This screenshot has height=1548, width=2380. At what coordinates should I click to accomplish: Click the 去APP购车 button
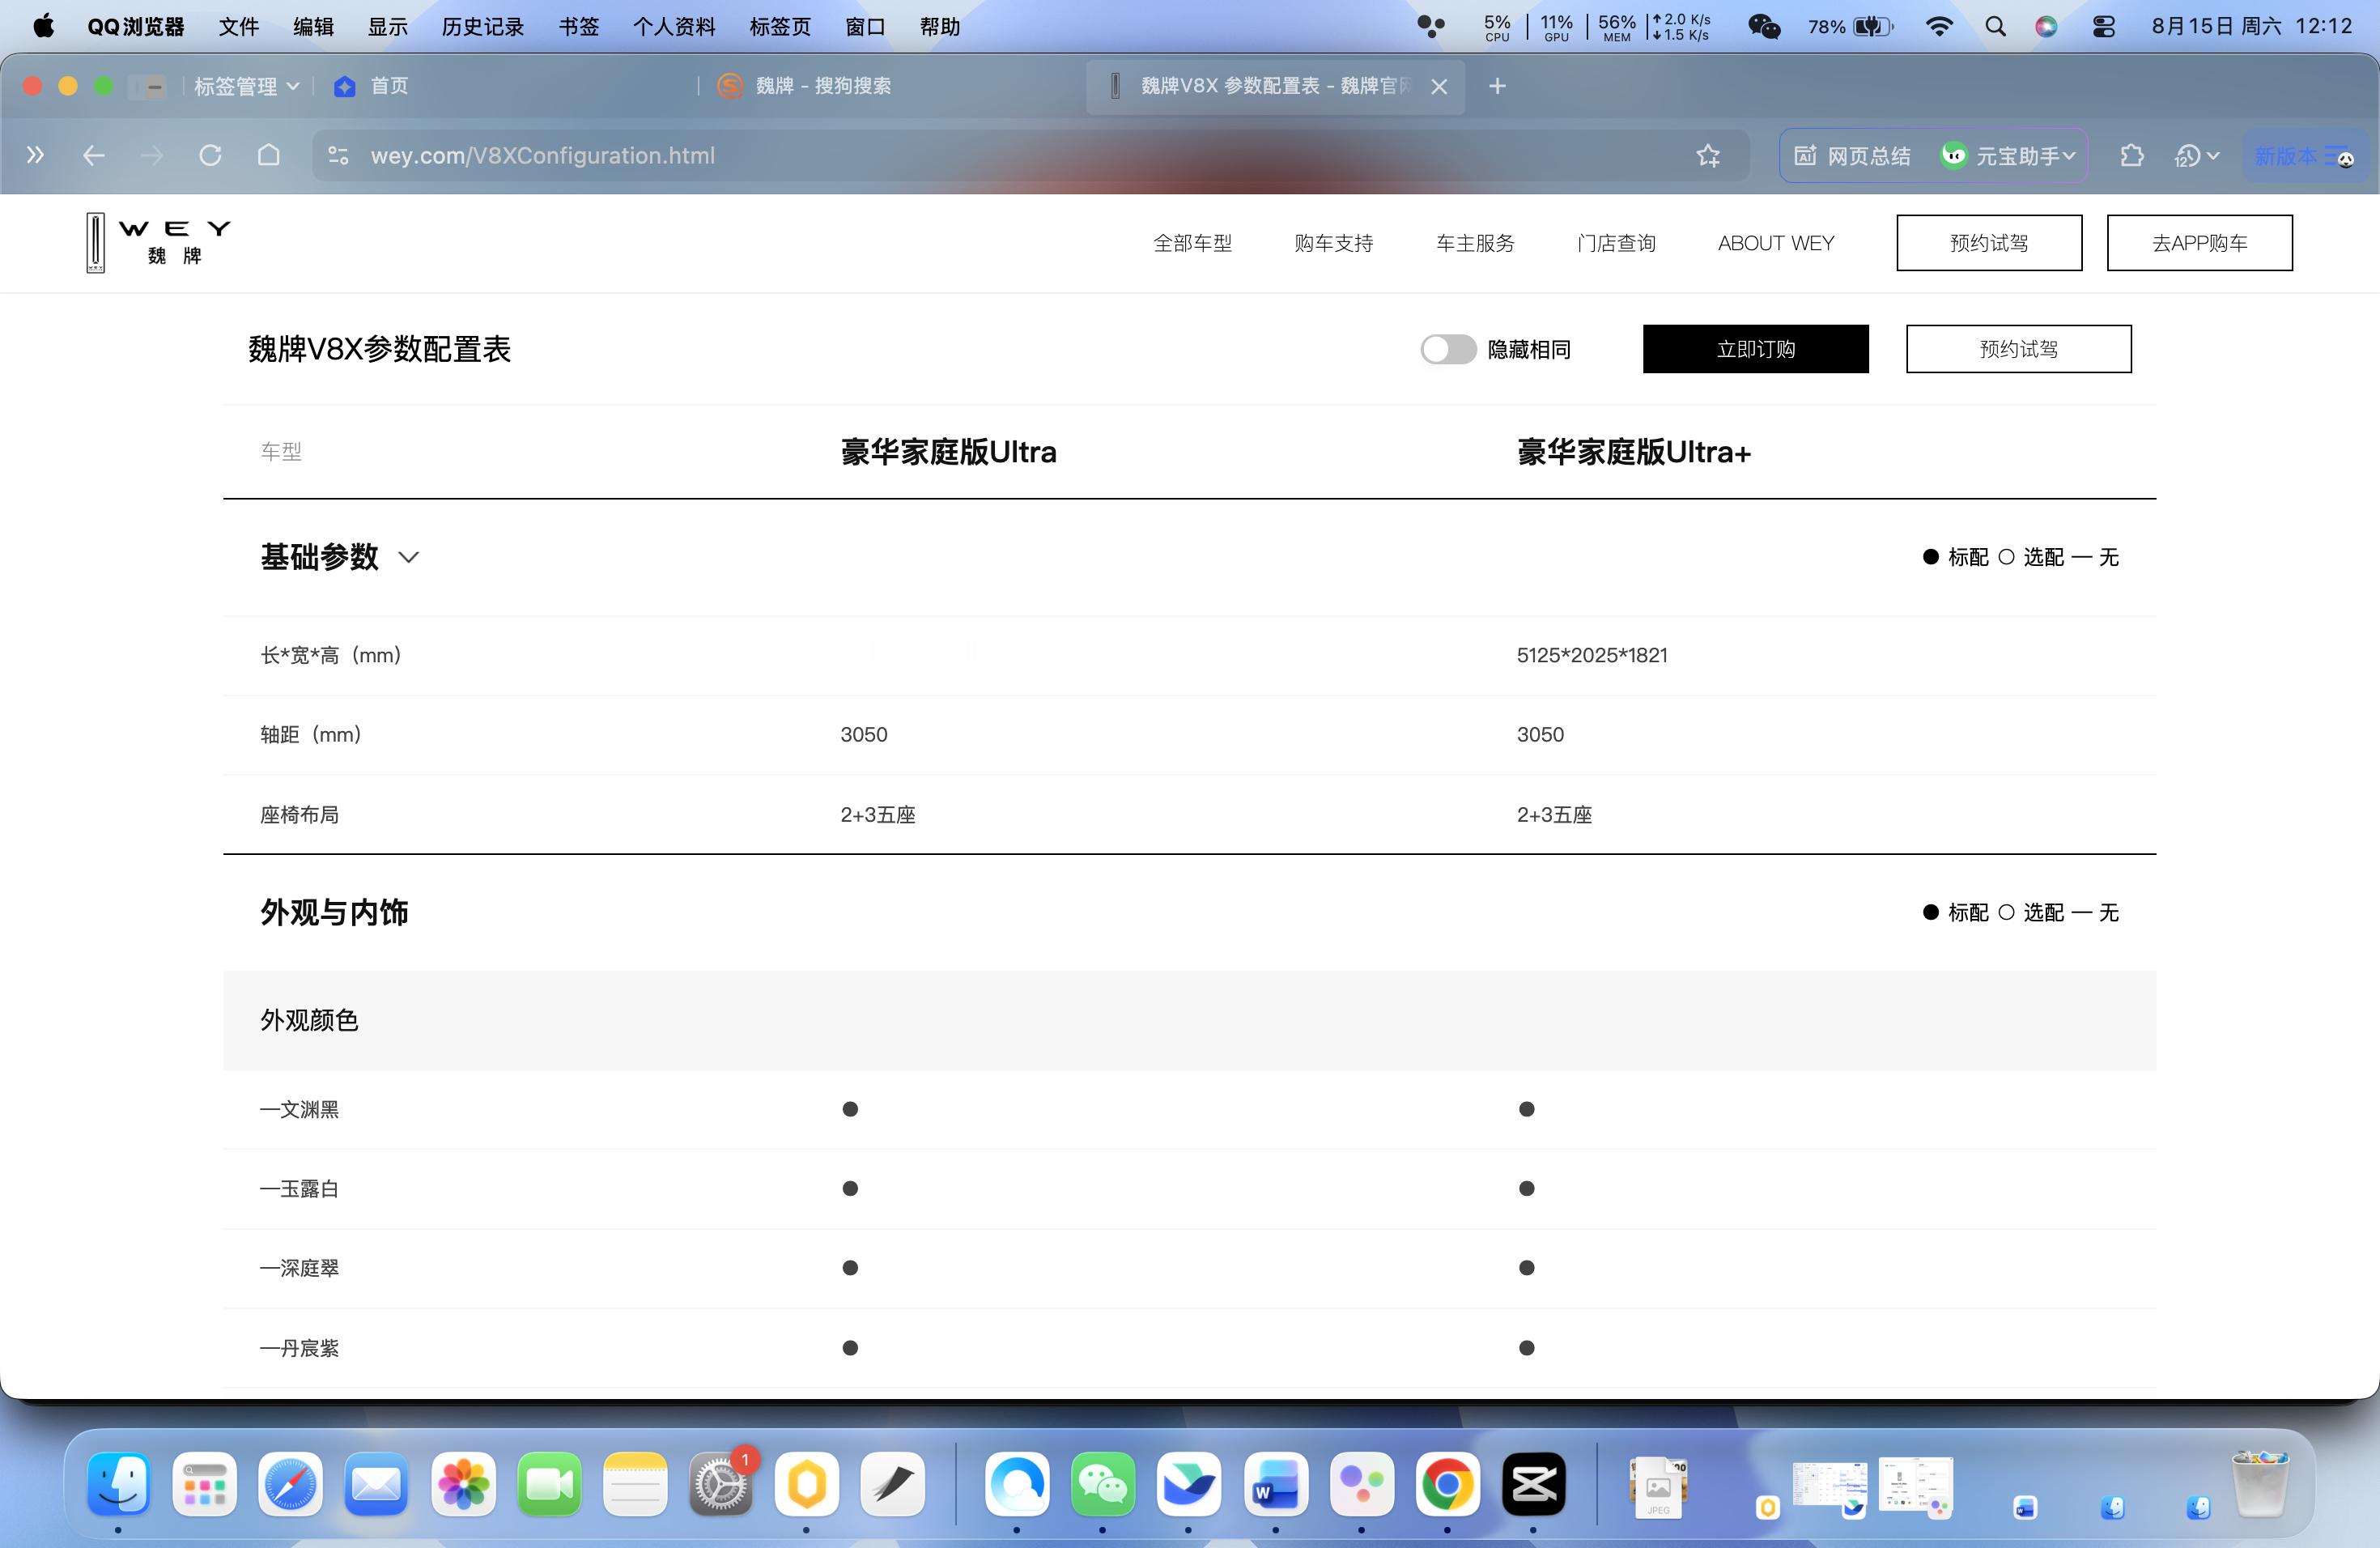click(2199, 243)
